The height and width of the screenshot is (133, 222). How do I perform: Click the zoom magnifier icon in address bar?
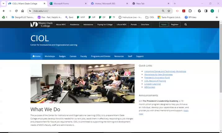click(163, 11)
